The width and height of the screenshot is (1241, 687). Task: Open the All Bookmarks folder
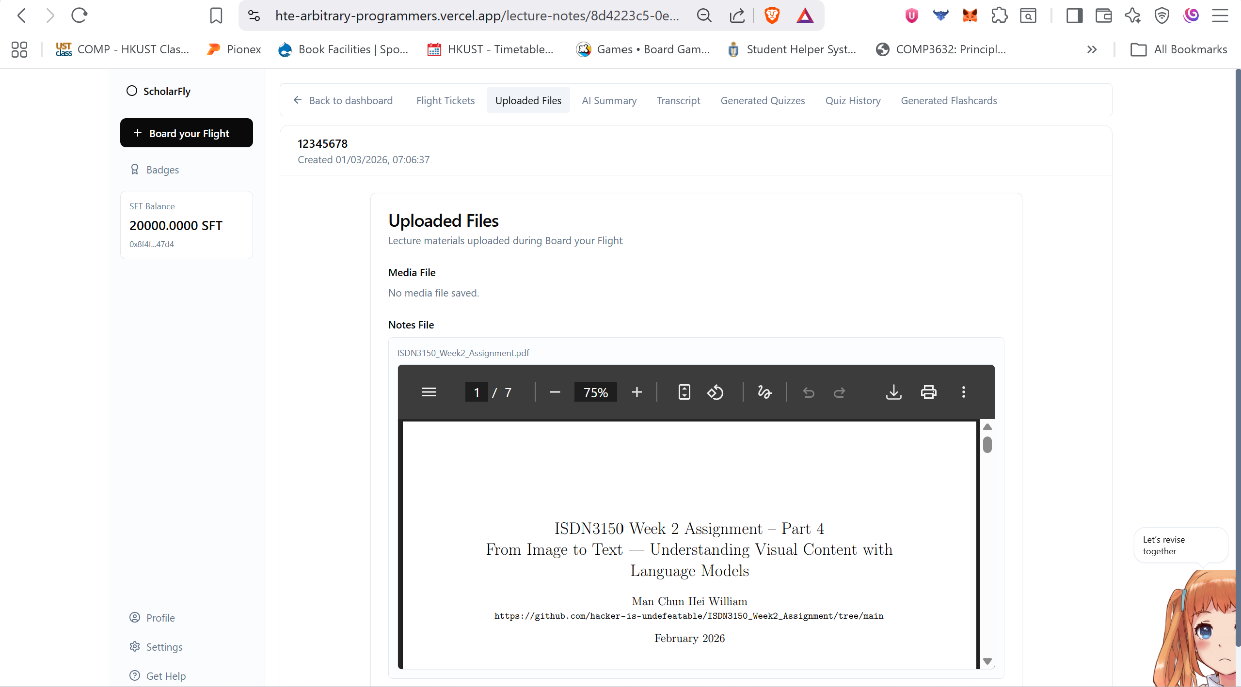point(1178,49)
